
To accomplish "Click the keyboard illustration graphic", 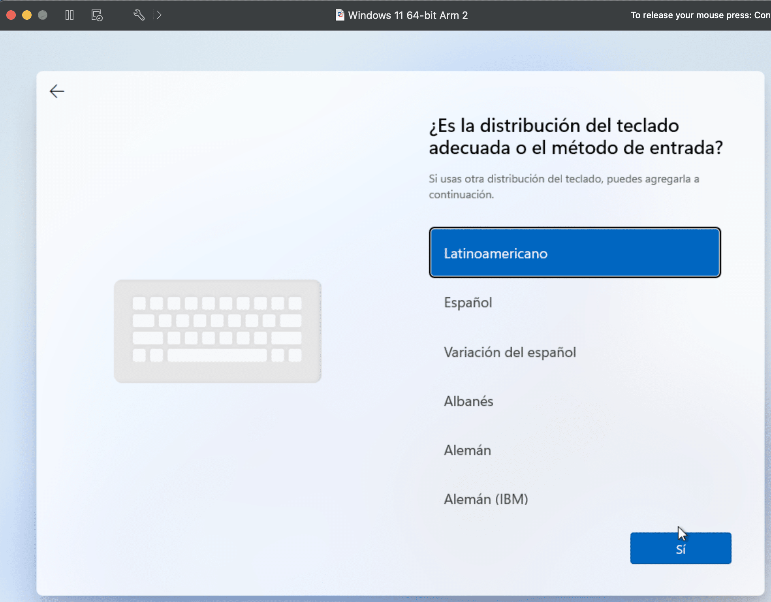I will [217, 331].
